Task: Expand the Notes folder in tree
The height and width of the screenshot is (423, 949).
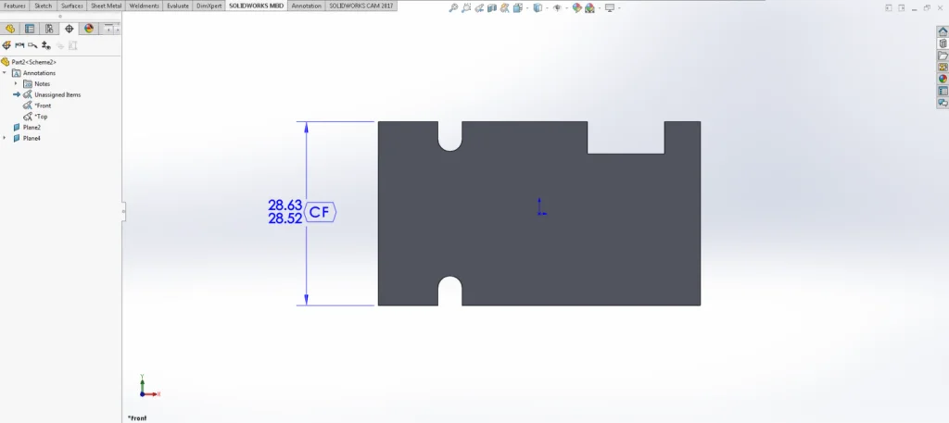Action: (x=16, y=83)
